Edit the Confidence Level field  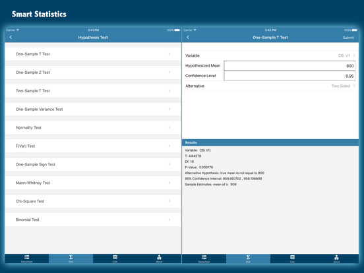point(289,76)
